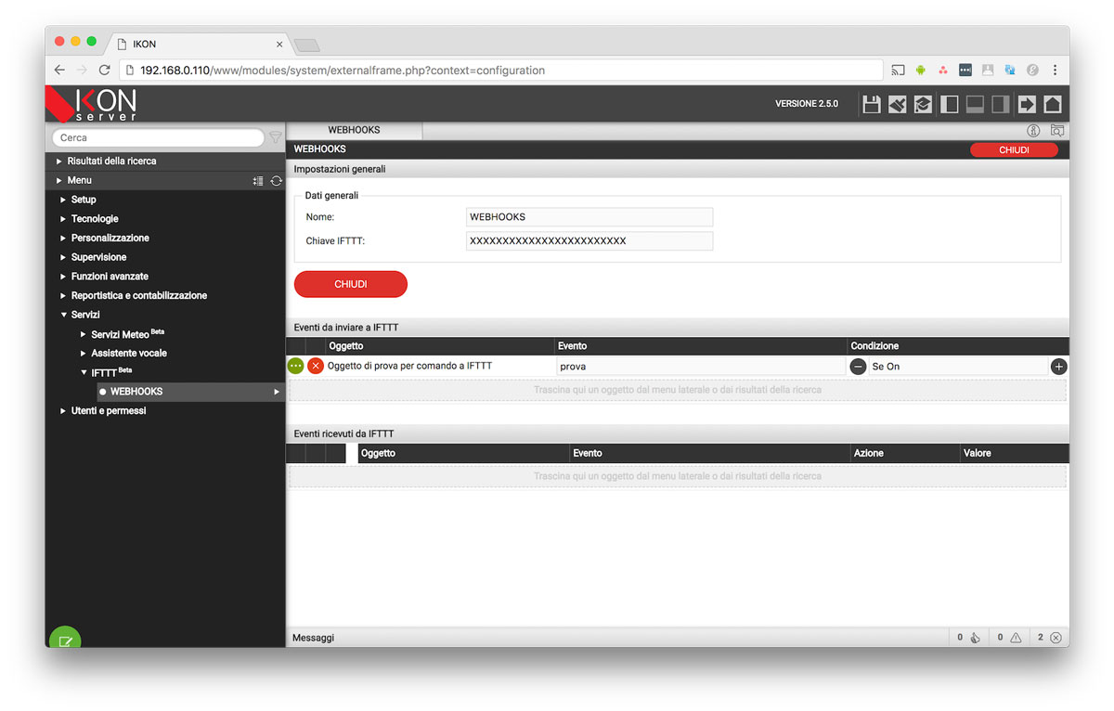Click the prova Evento field

pos(701,367)
